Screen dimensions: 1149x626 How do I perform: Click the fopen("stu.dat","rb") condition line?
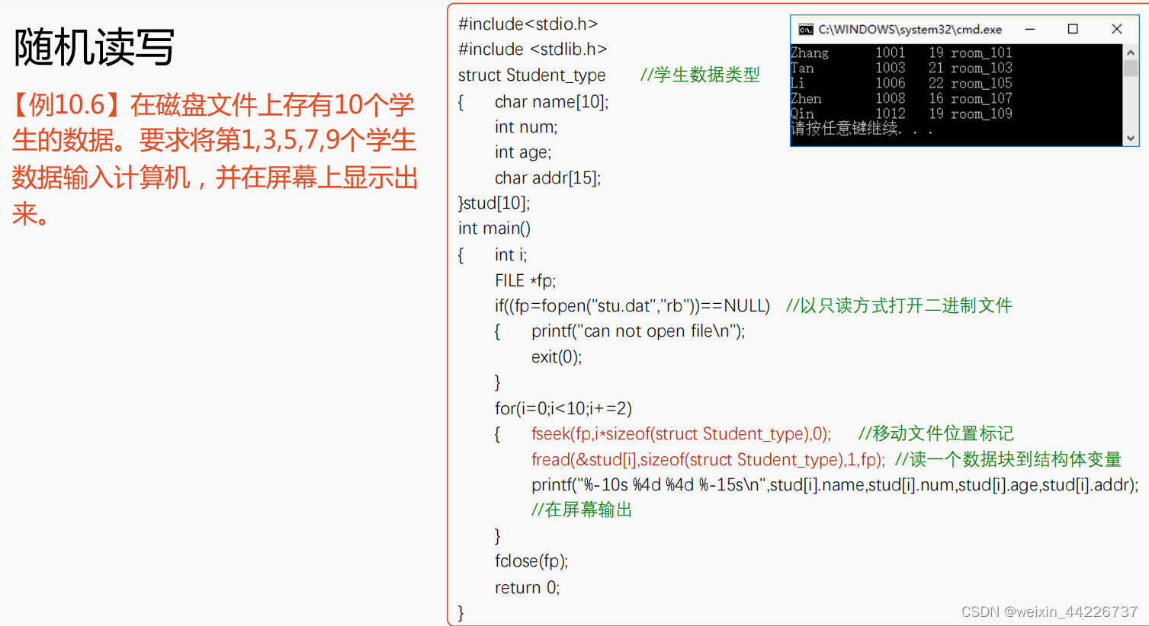[632, 306]
